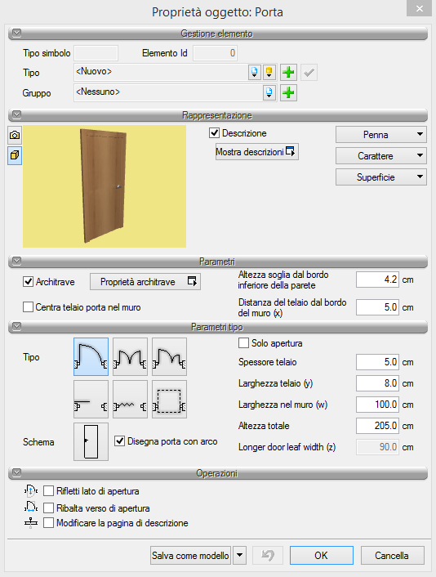Collapse the Gestione elemento section header

tap(16, 34)
